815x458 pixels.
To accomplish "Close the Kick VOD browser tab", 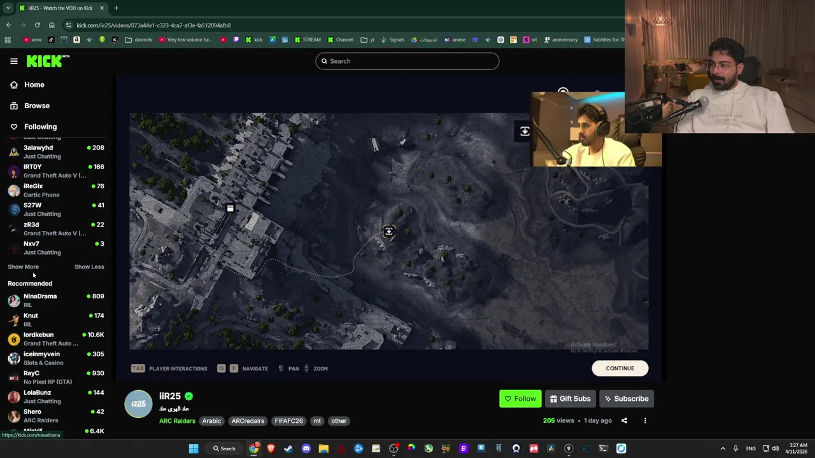I will [x=102, y=8].
